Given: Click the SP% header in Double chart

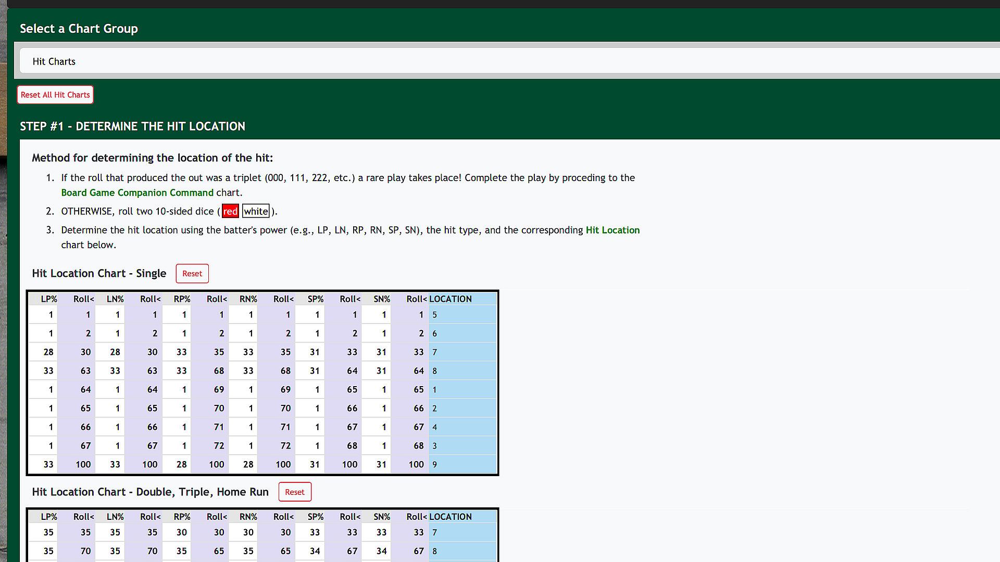Looking at the screenshot, I should pyautogui.click(x=315, y=517).
